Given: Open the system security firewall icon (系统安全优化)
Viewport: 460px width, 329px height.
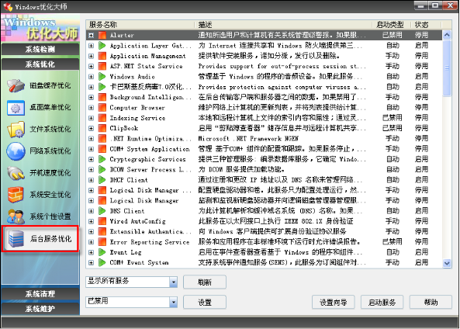Looking at the screenshot, I should click(x=16, y=195).
